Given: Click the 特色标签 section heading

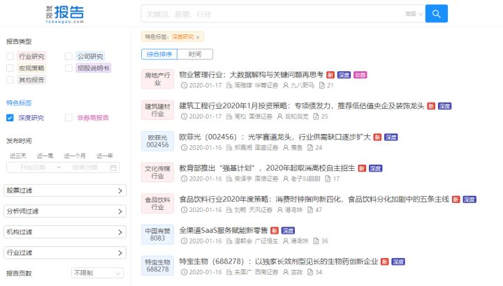Looking at the screenshot, I should [19, 103].
